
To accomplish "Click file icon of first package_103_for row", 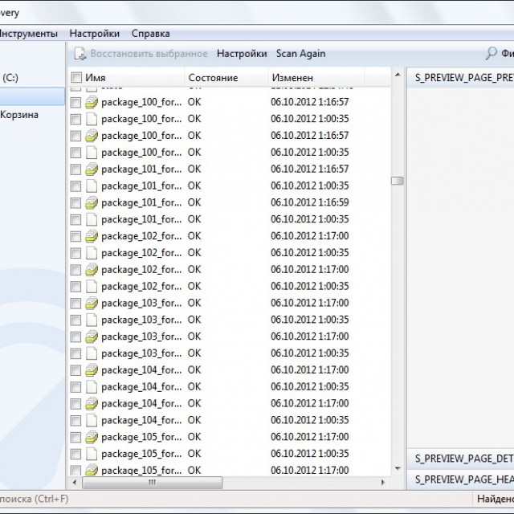I will tap(91, 303).
